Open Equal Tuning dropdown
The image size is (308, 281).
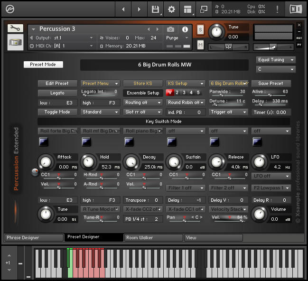click(276, 60)
